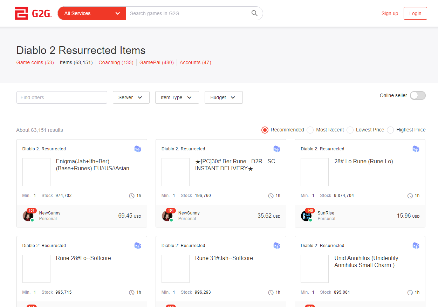Switch to the GamePal (480) tab
This screenshot has height=307, width=438.
pos(157,62)
